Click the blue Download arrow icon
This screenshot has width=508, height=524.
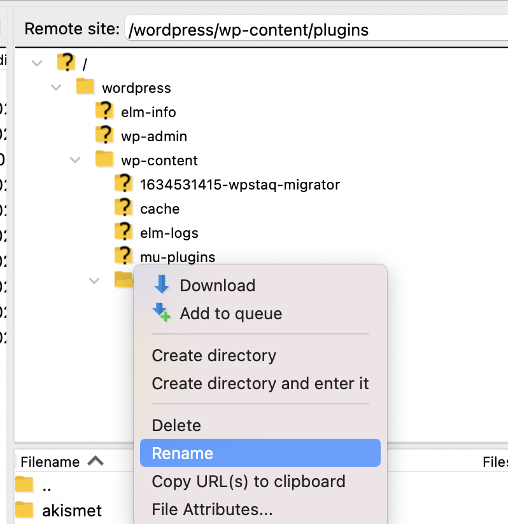point(162,285)
